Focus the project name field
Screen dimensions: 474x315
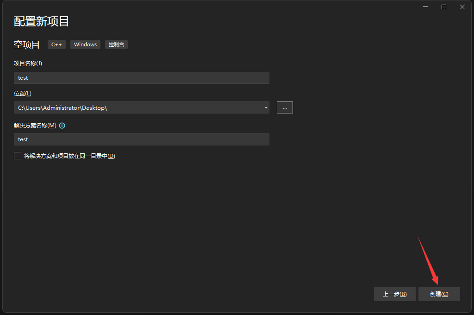142,78
